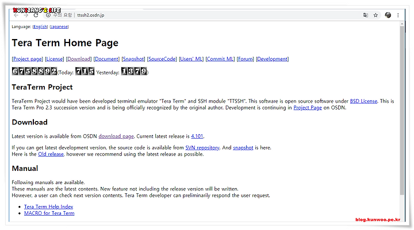Bookmark this page with the star icon

375,15
